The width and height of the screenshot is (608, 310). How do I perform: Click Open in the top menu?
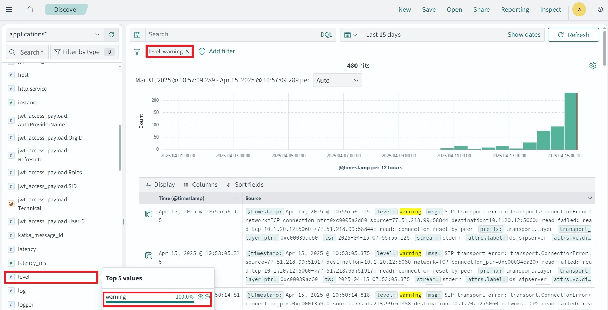point(454,10)
